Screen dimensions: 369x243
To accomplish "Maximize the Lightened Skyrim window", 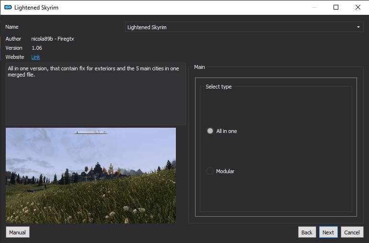I will tap(336, 7).
